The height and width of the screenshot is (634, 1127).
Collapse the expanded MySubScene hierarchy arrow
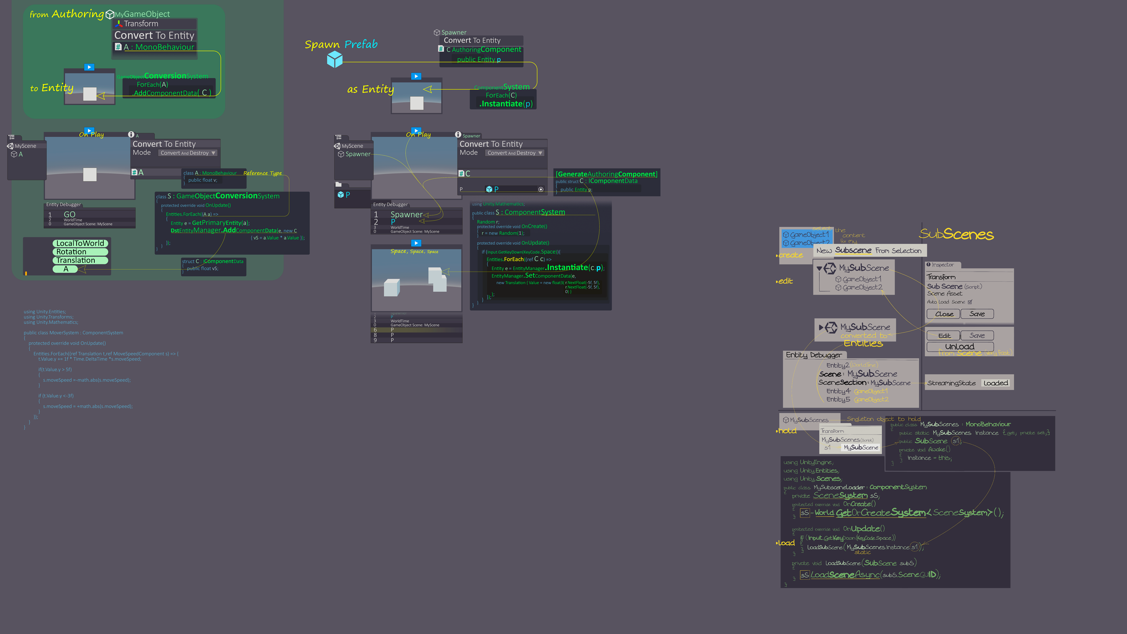(819, 268)
